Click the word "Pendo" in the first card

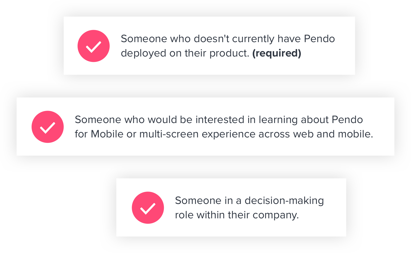pyautogui.click(x=319, y=39)
